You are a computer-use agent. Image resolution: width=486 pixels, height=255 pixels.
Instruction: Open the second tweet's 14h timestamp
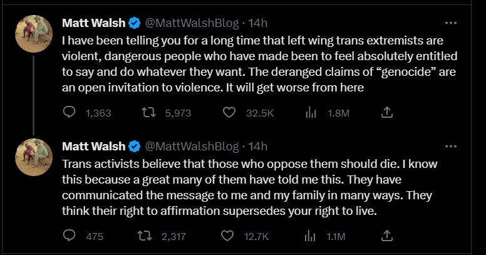point(258,147)
